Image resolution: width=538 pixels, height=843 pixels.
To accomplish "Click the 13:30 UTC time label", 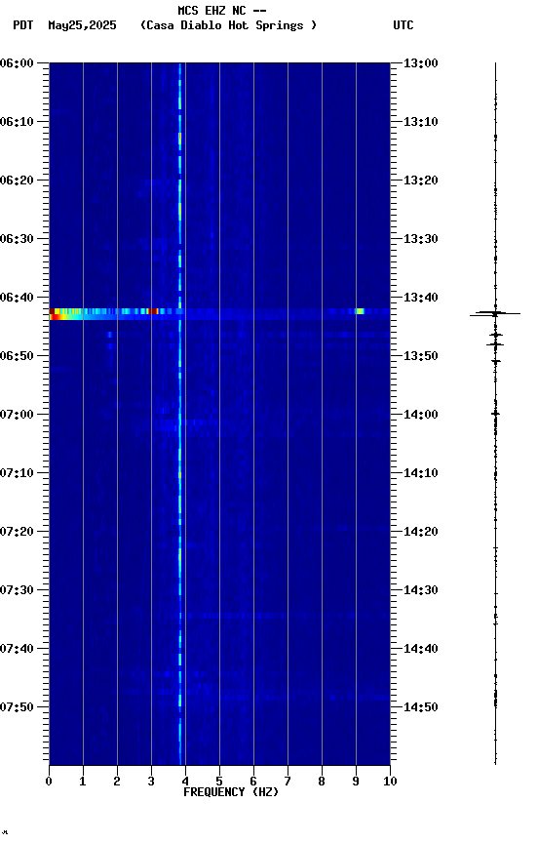I will coord(421,239).
